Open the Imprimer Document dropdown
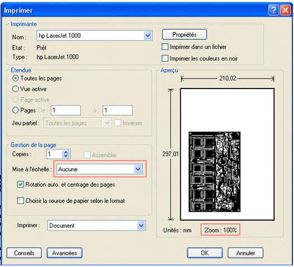Screen dimensions: 294x267 141,226
